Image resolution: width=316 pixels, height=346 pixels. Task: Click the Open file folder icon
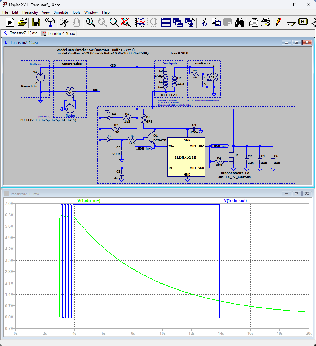click(x=22, y=22)
